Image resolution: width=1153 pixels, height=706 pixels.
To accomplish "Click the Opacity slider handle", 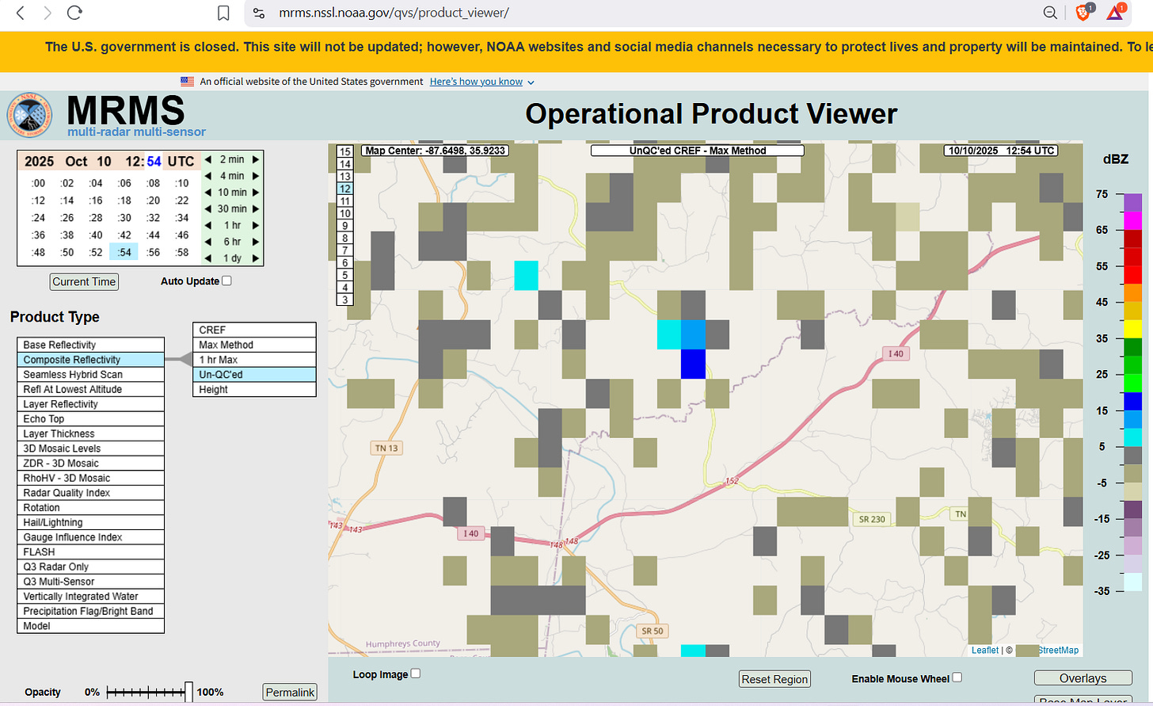I will click(188, 692).
